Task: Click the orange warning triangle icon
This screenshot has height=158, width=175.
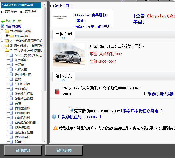Action: coord(55,128)
